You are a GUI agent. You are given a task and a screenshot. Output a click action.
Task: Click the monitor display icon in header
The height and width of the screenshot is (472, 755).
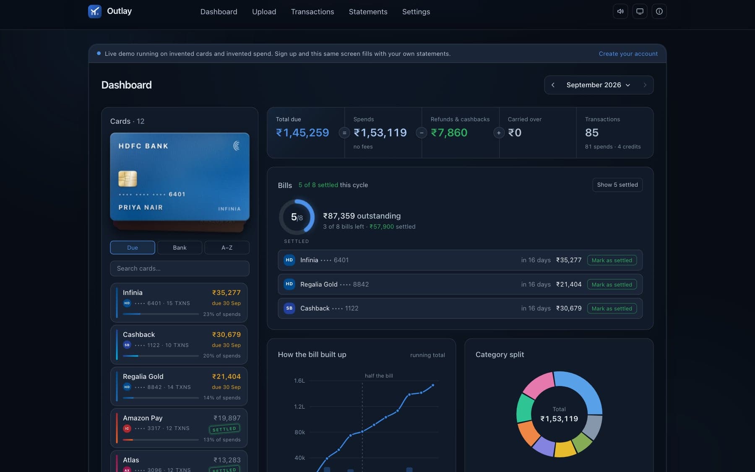[x=640, y=11]
